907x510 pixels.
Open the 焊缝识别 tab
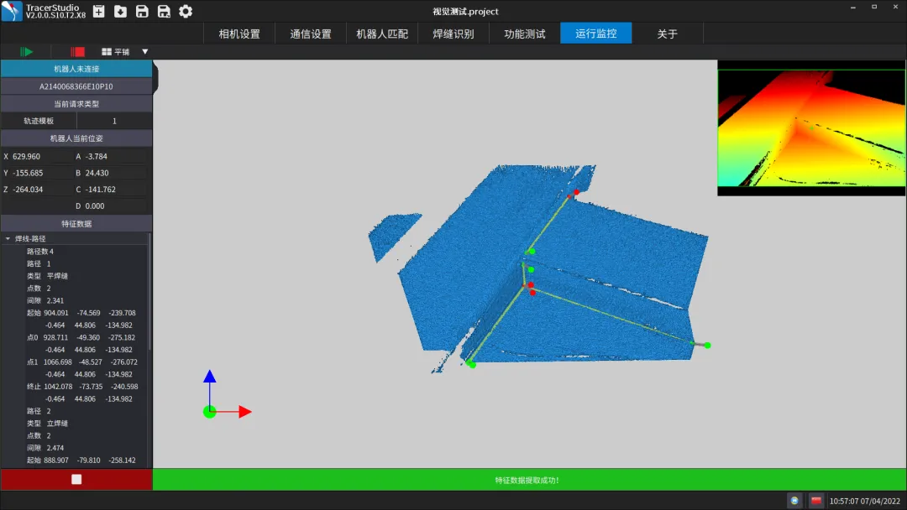point(453,34)
